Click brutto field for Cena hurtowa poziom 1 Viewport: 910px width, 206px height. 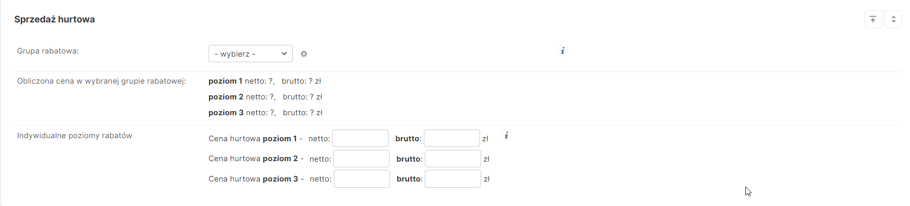(451, 138)
